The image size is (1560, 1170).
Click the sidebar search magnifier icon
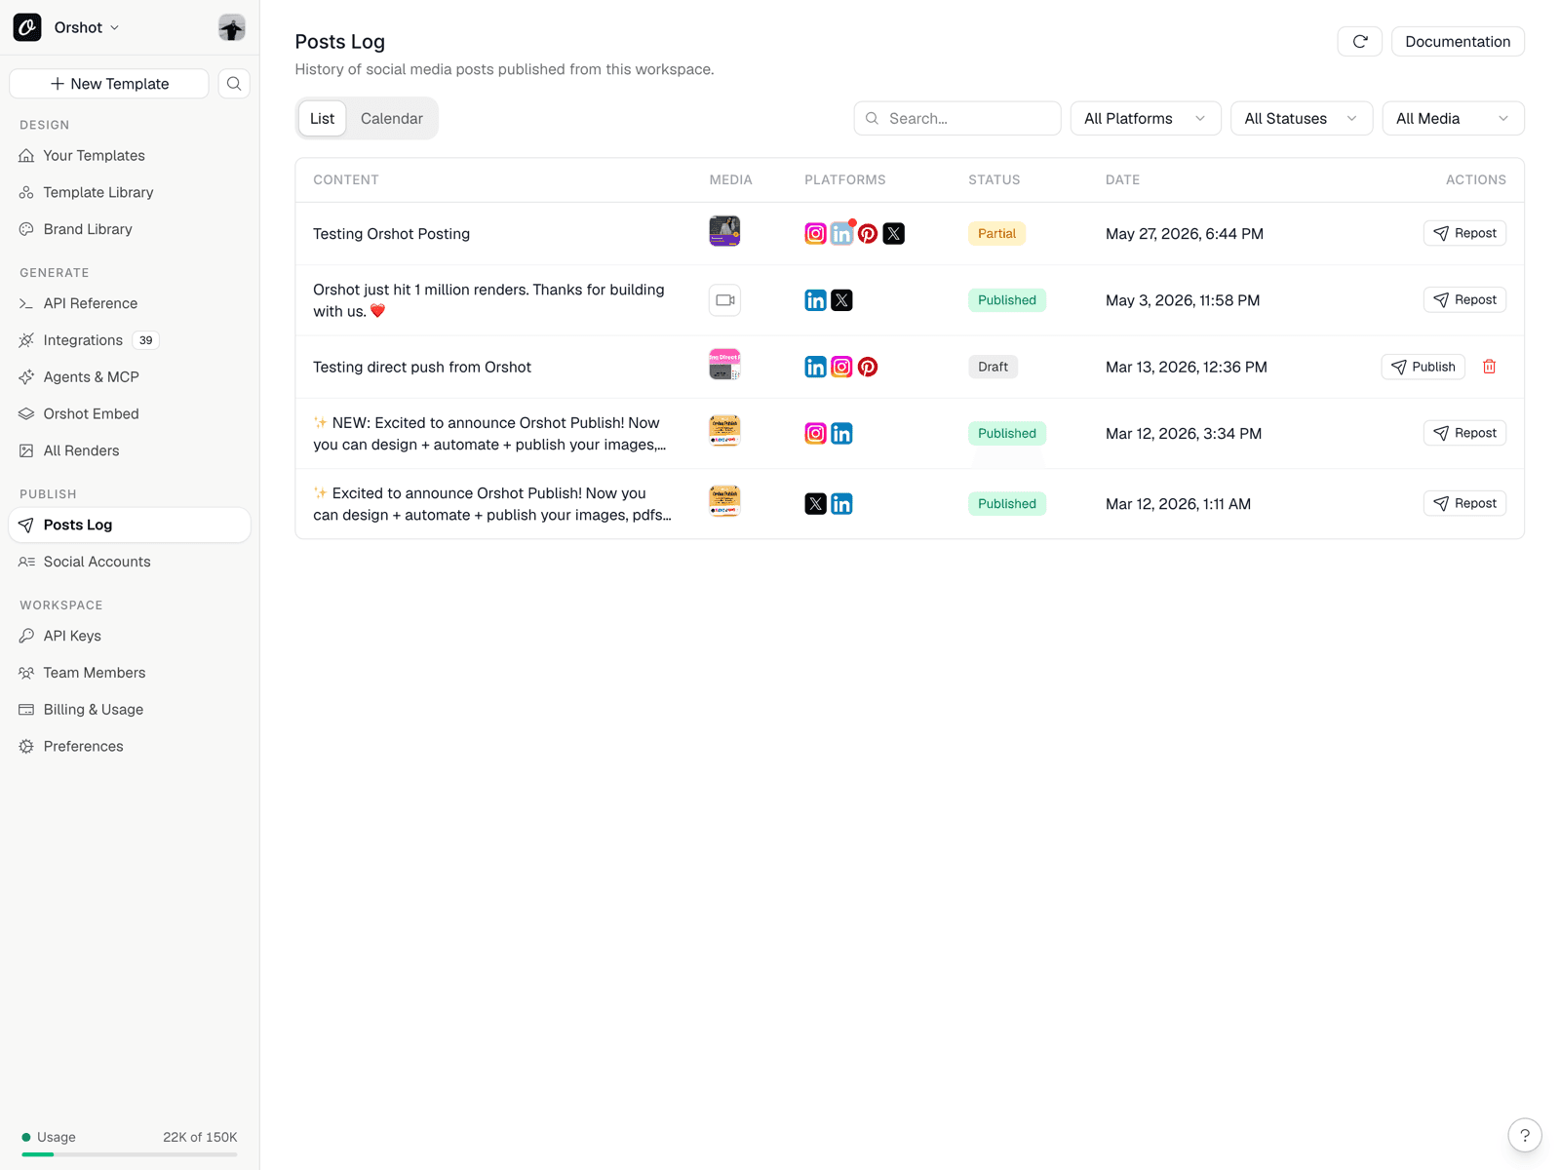[234, 84]
